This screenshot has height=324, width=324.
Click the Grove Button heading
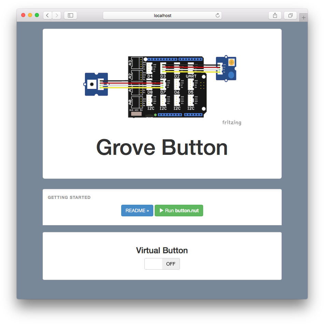point(162,147)
